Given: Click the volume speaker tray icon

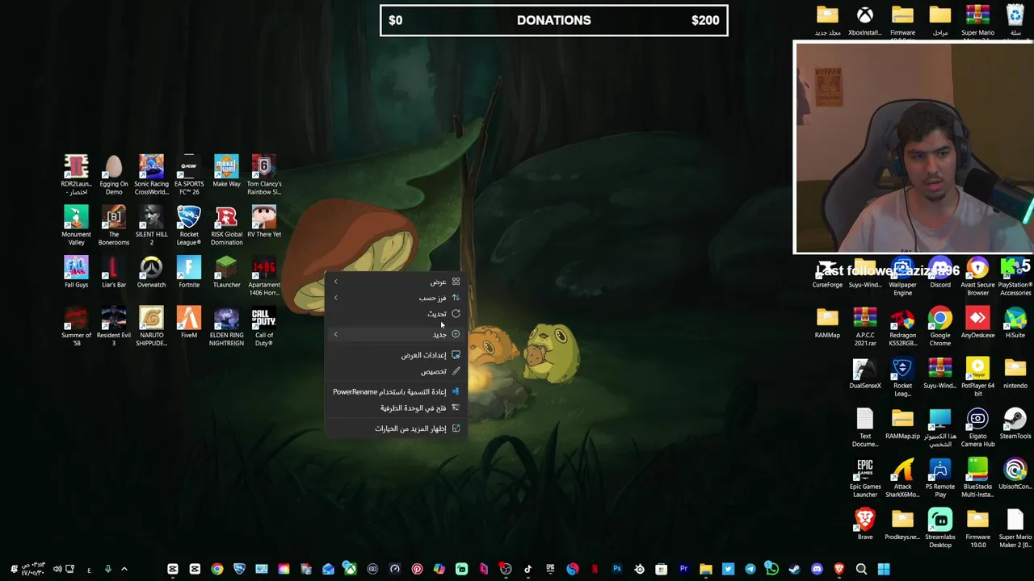Looking at the screenshot, I should pos(57,569).
